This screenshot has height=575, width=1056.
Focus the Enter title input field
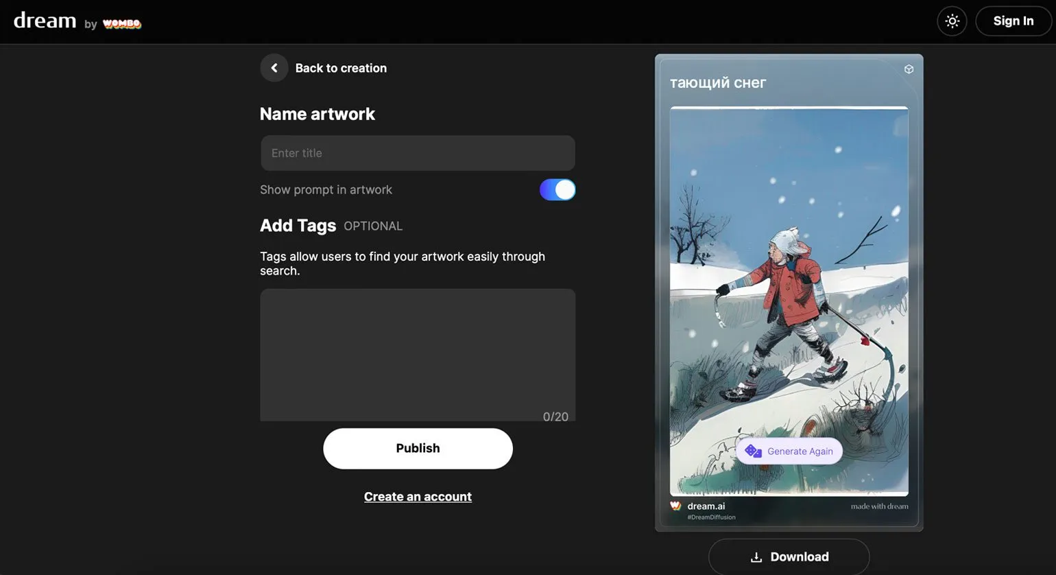click(x=418, y=153)
